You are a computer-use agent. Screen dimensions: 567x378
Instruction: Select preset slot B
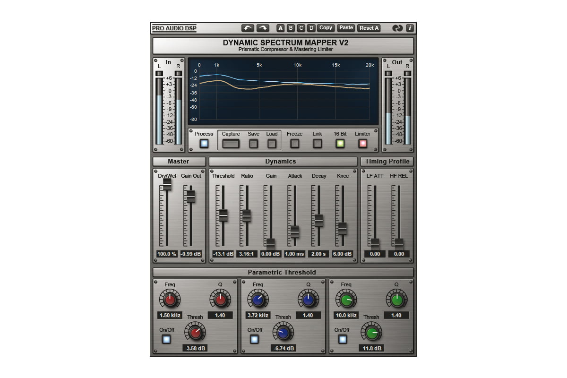point(291,28)
